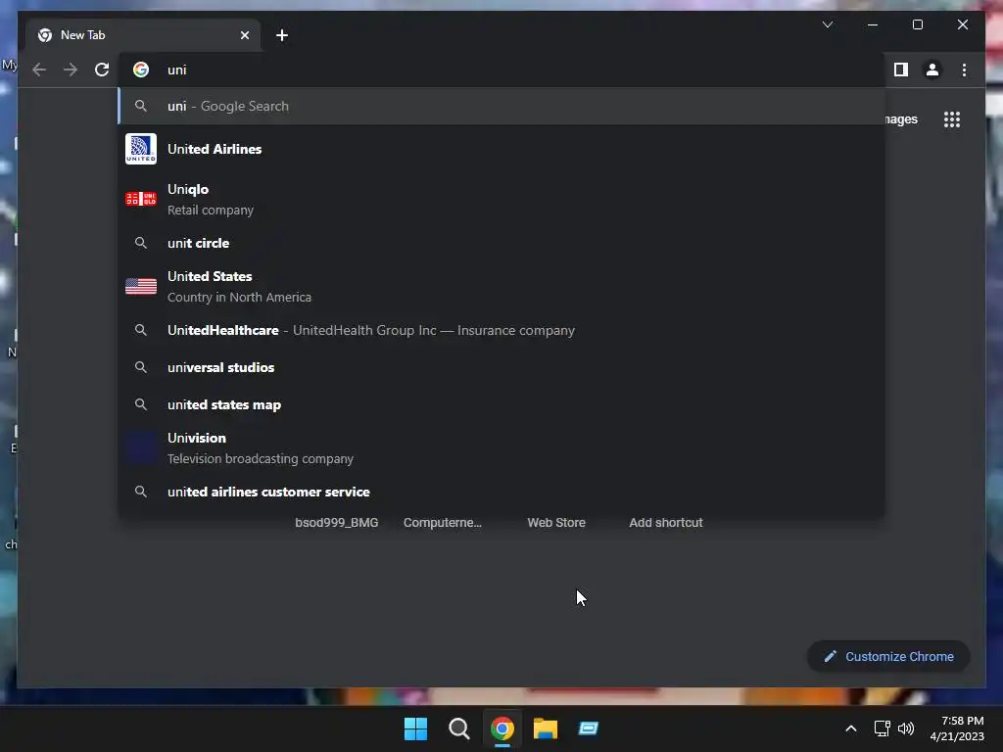
Task: Select the UnitedHealthcare suggestion
Action: point(501,330)
